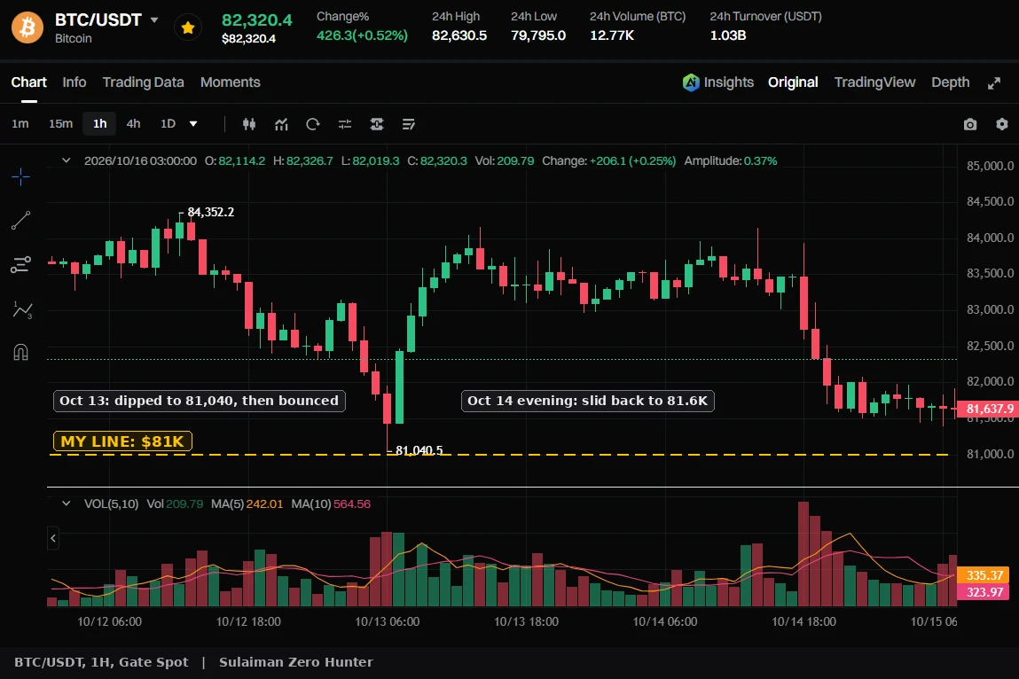Viewport: 1019px width, 679px height.
Task: Click the lines-with-pencil icon in toolbar
Action: (408, 124)
